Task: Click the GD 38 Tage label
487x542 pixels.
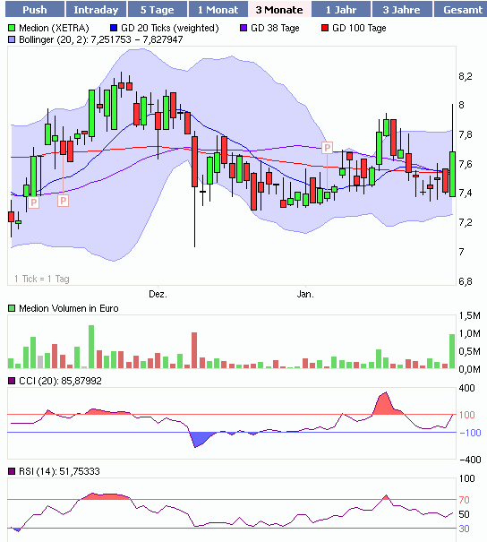Action: pyautogui.click(x=275, y=28)
